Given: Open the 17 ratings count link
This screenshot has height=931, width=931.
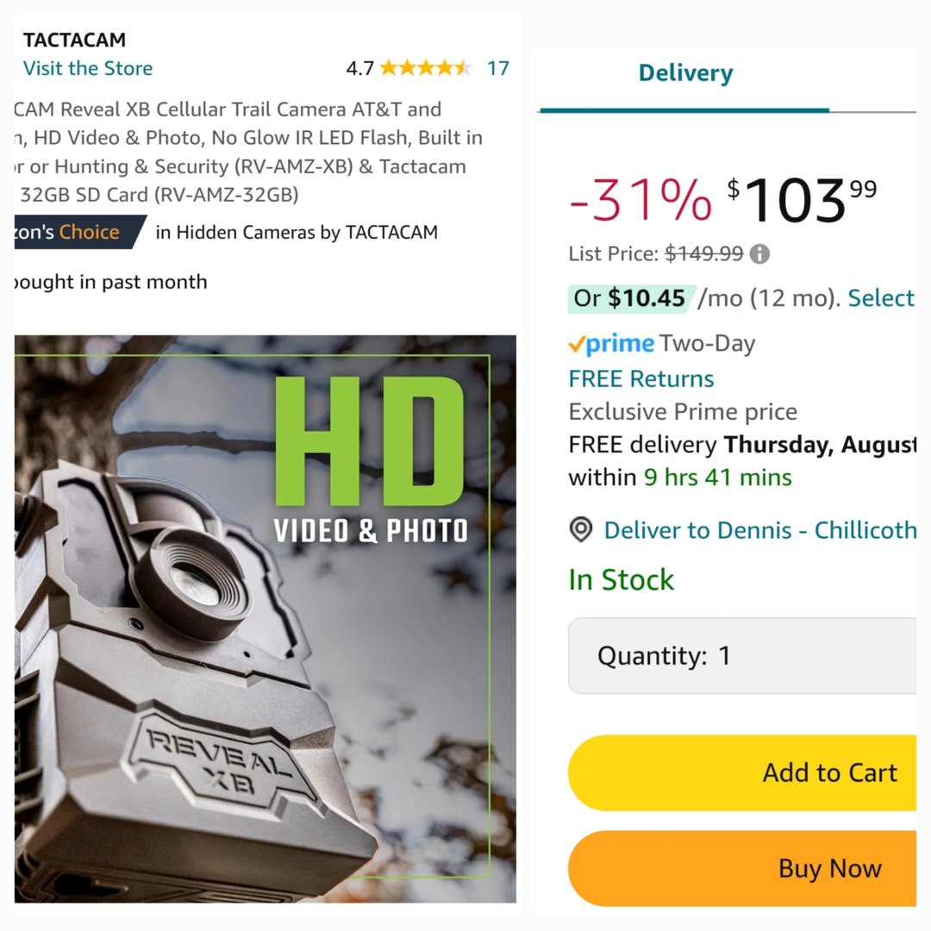Looking at the screenshot, I should (x=497, y=68).
